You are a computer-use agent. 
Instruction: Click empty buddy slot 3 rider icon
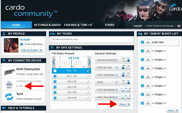click(x=148, y=60)
